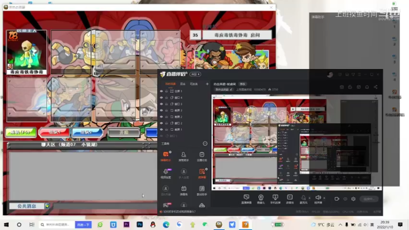Open Photoshop from the taskbar
Screen dimensions: 409x230
pyautogui.click(x=140, y=224)
